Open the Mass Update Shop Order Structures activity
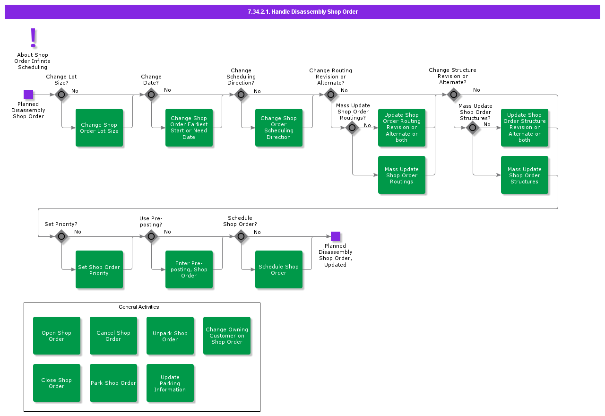 click(525, 175)
